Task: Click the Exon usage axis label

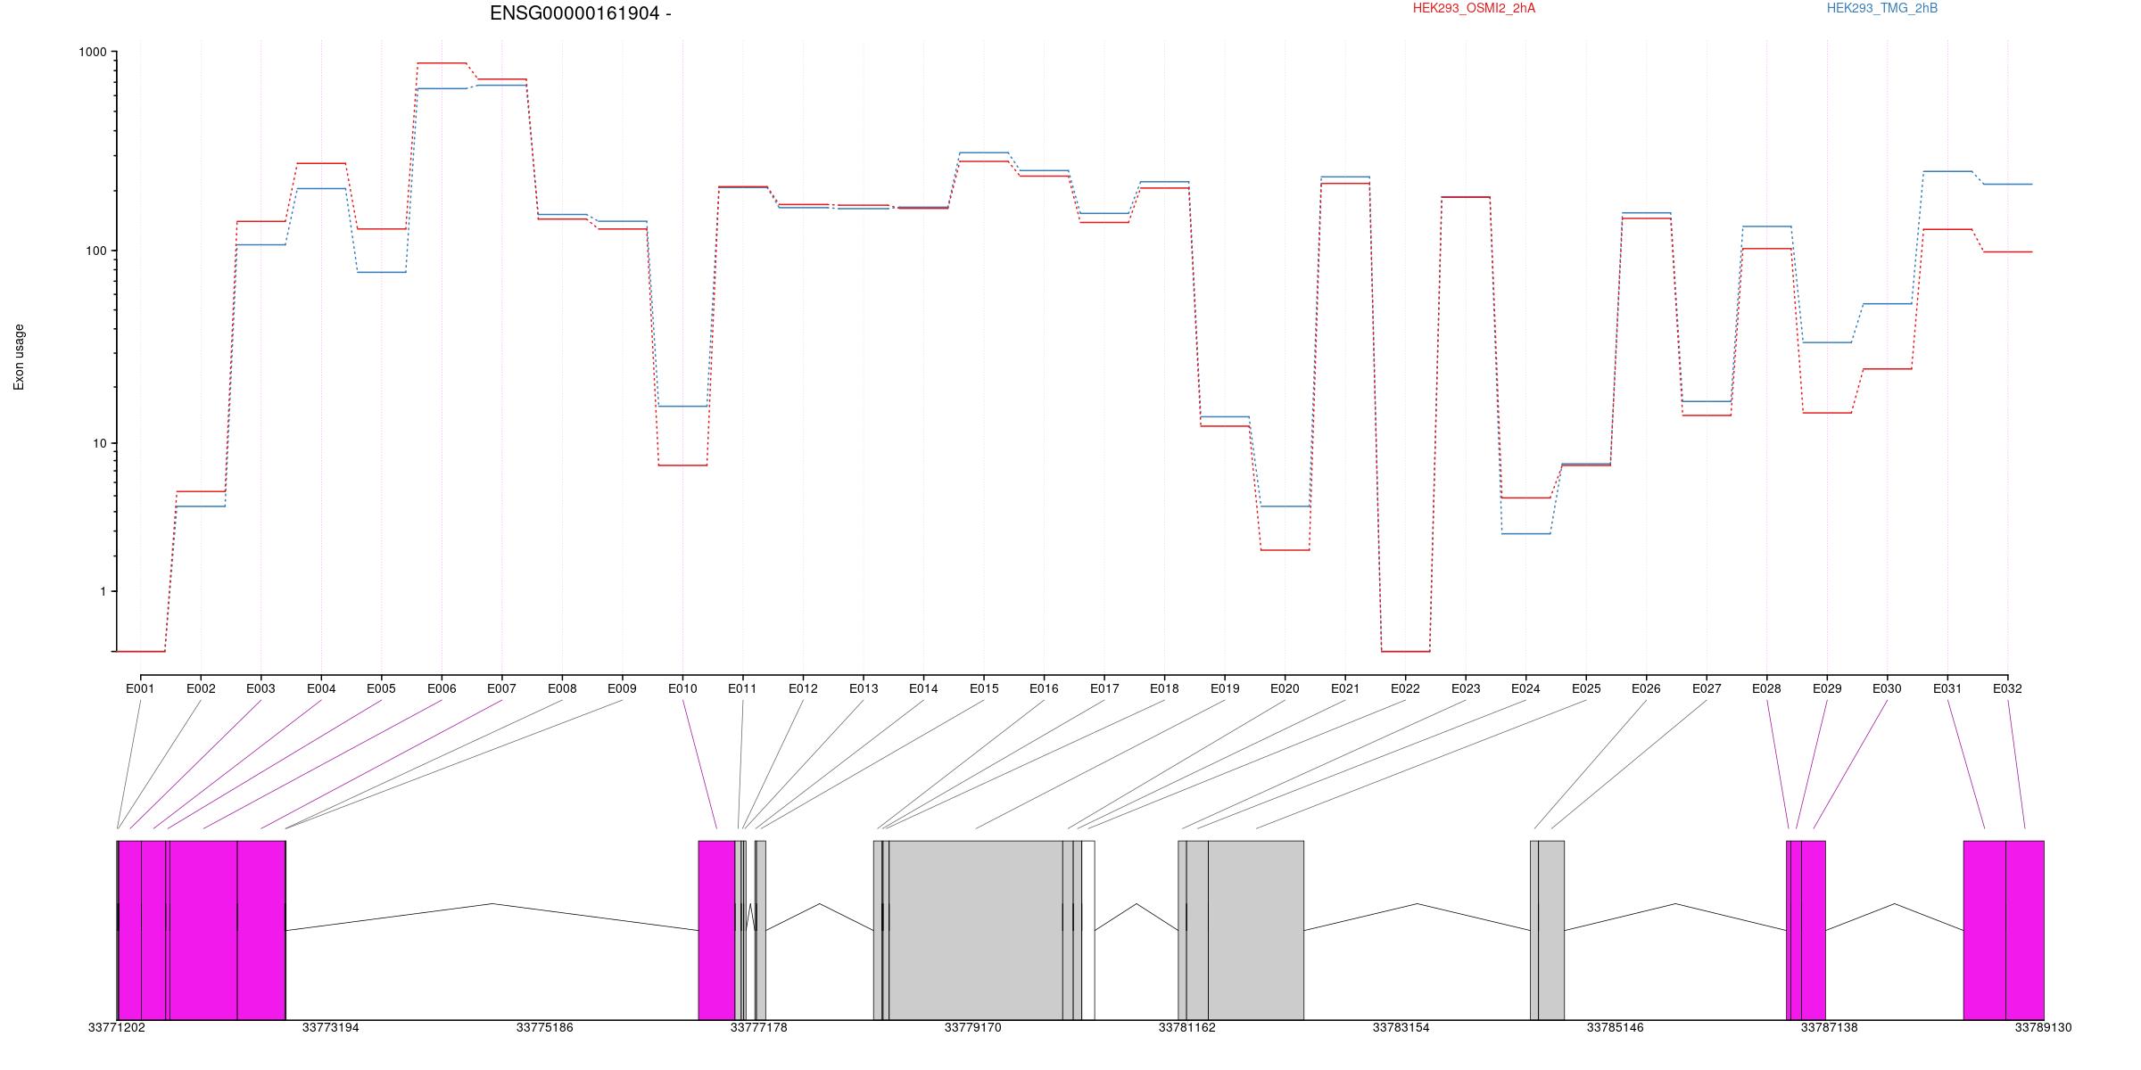Action: click(19, 357)
